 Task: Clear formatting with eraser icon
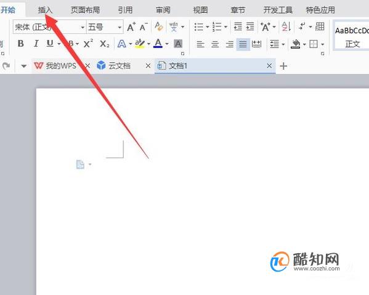pos(158,26)
